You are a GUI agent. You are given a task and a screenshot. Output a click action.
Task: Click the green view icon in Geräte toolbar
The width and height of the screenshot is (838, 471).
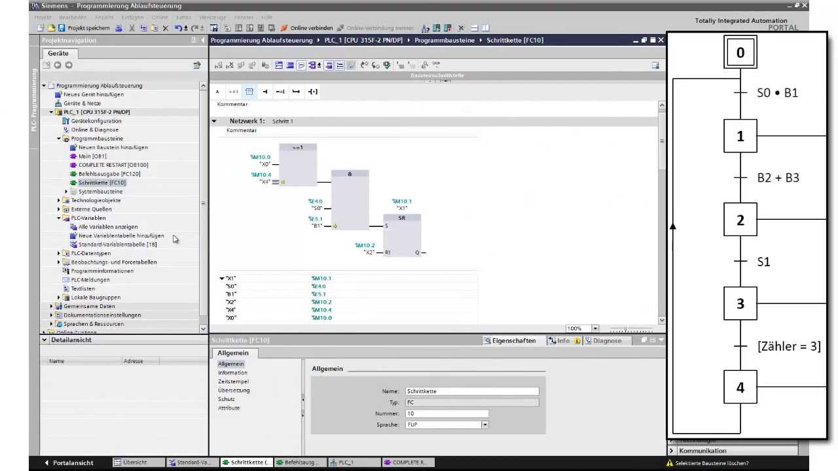pos(196,65)
